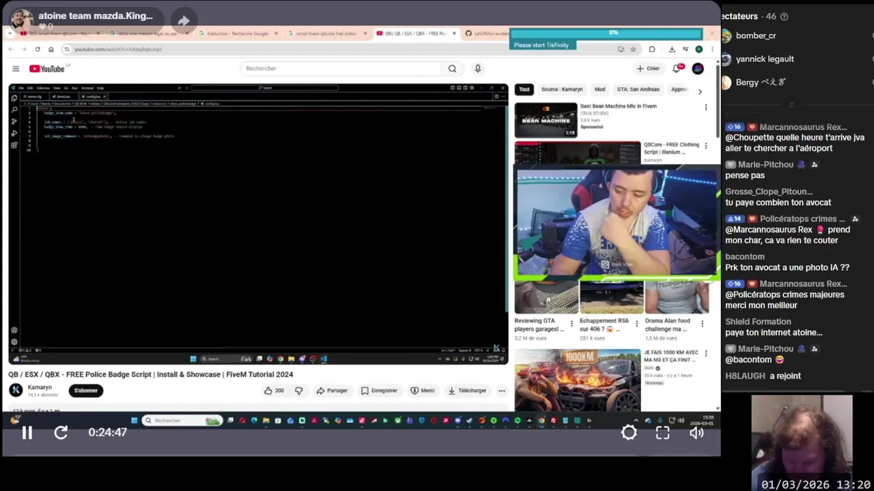Click Shield Formation username in chat
874x491 pixels.
click(x=758, y=321)
